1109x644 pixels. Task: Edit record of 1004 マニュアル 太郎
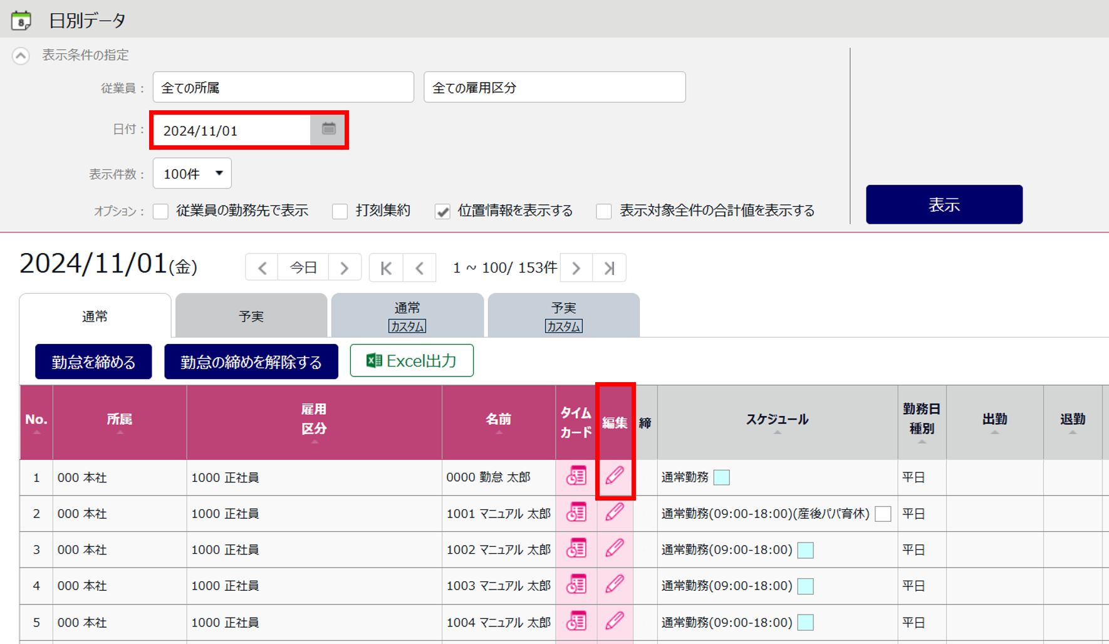pos(615,621)
